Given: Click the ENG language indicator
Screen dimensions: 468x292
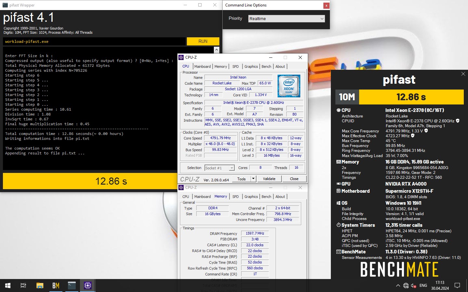Looking at the screenshot, I should coord(423,286).
